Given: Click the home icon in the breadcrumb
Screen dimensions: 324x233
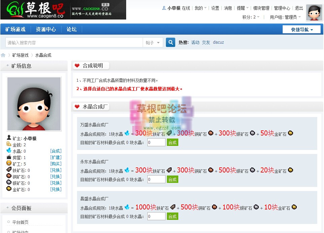Looking at the screenshot, I should point(4,55).
